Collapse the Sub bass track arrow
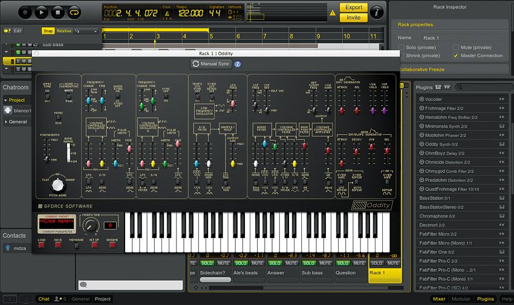The image size is (514, 305). pos(6,44)
